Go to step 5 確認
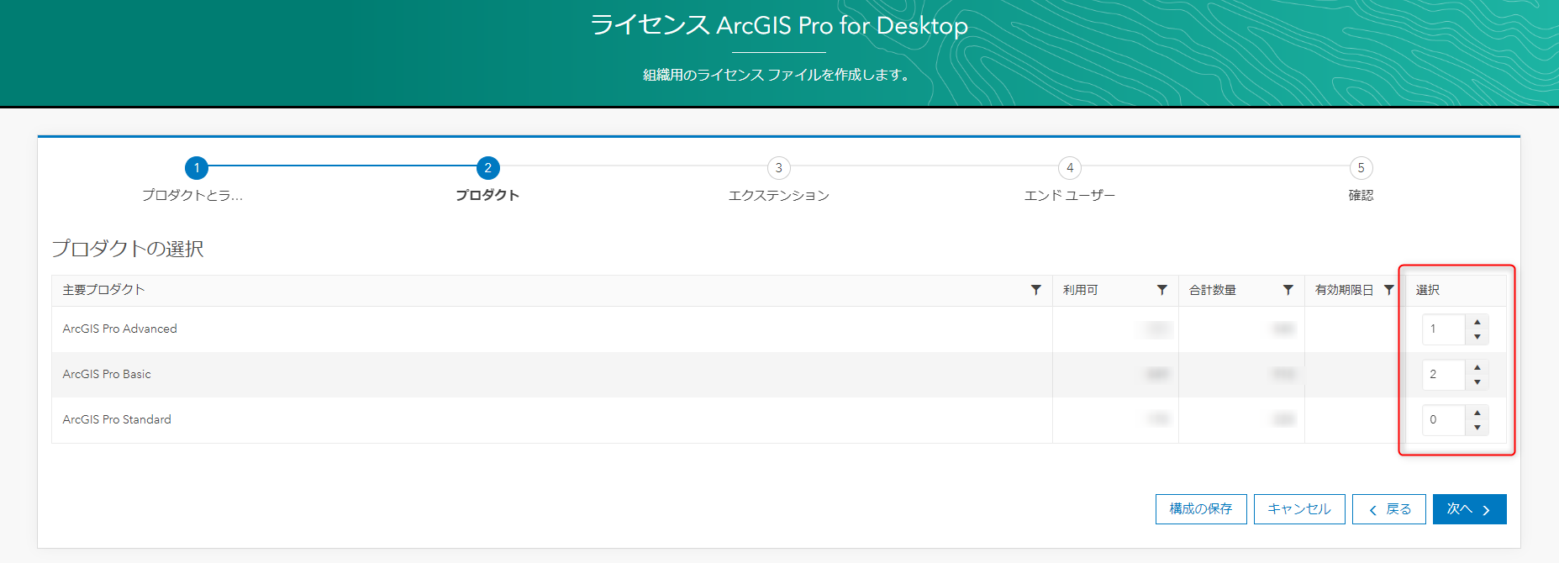 [1361, 168]
